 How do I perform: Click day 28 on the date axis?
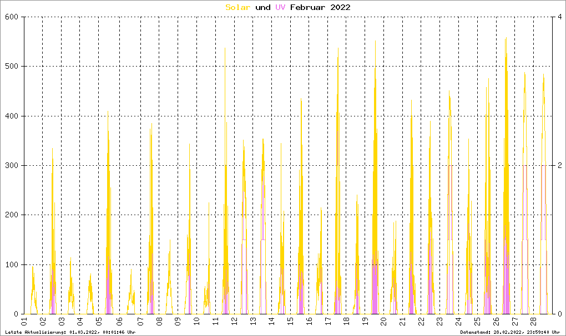tap(533, 321)
